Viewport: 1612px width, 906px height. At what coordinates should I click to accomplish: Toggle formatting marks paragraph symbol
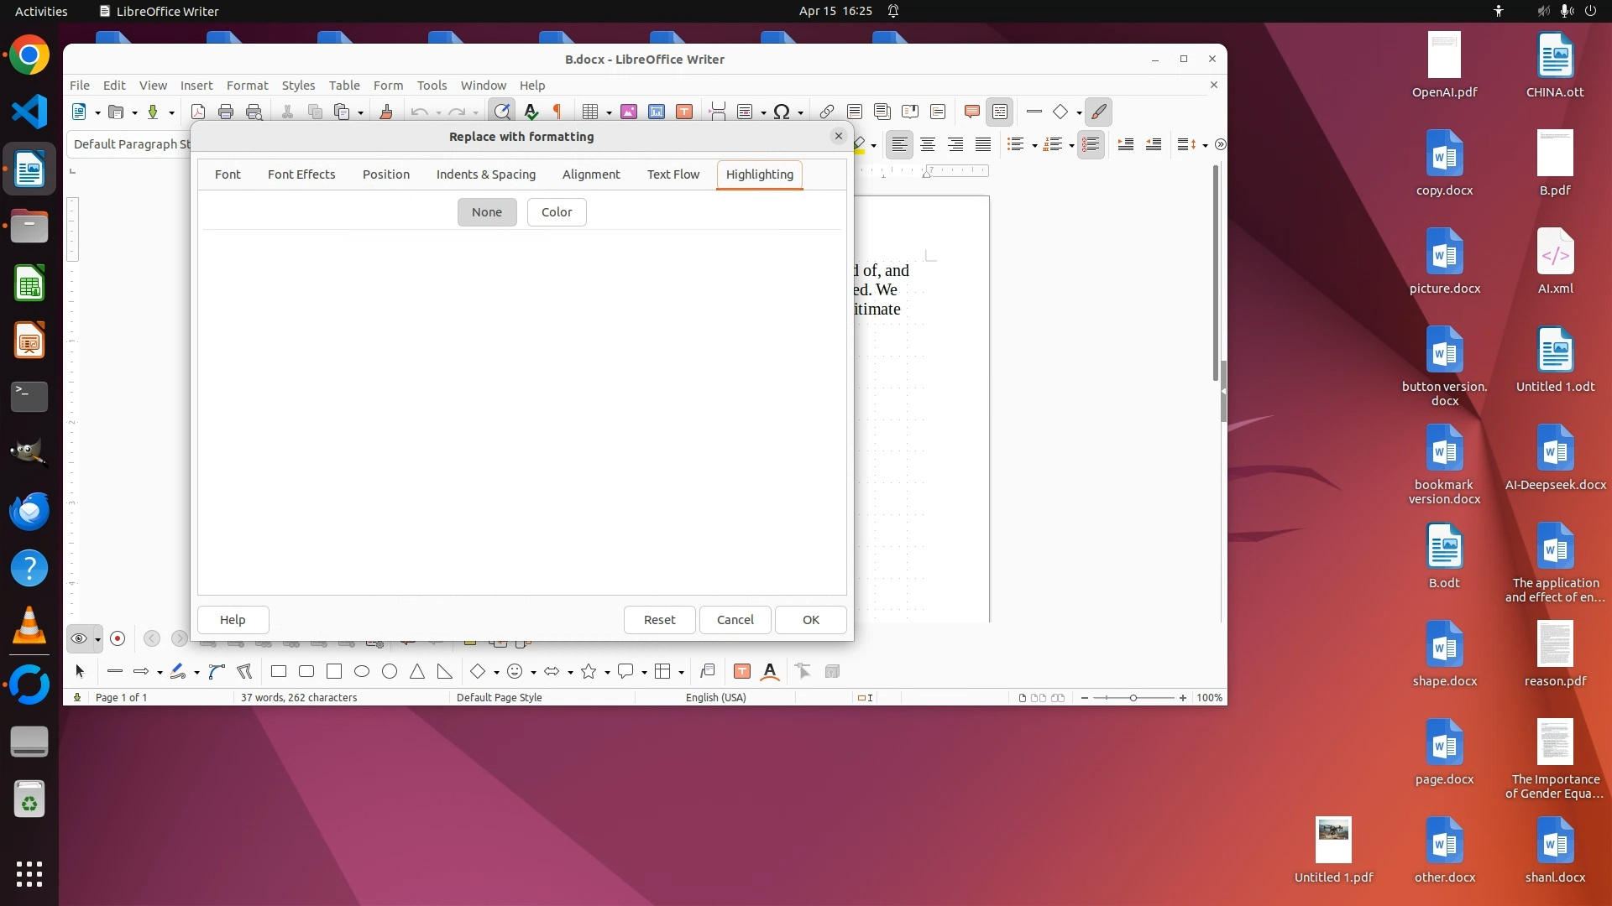click(557, 112)
